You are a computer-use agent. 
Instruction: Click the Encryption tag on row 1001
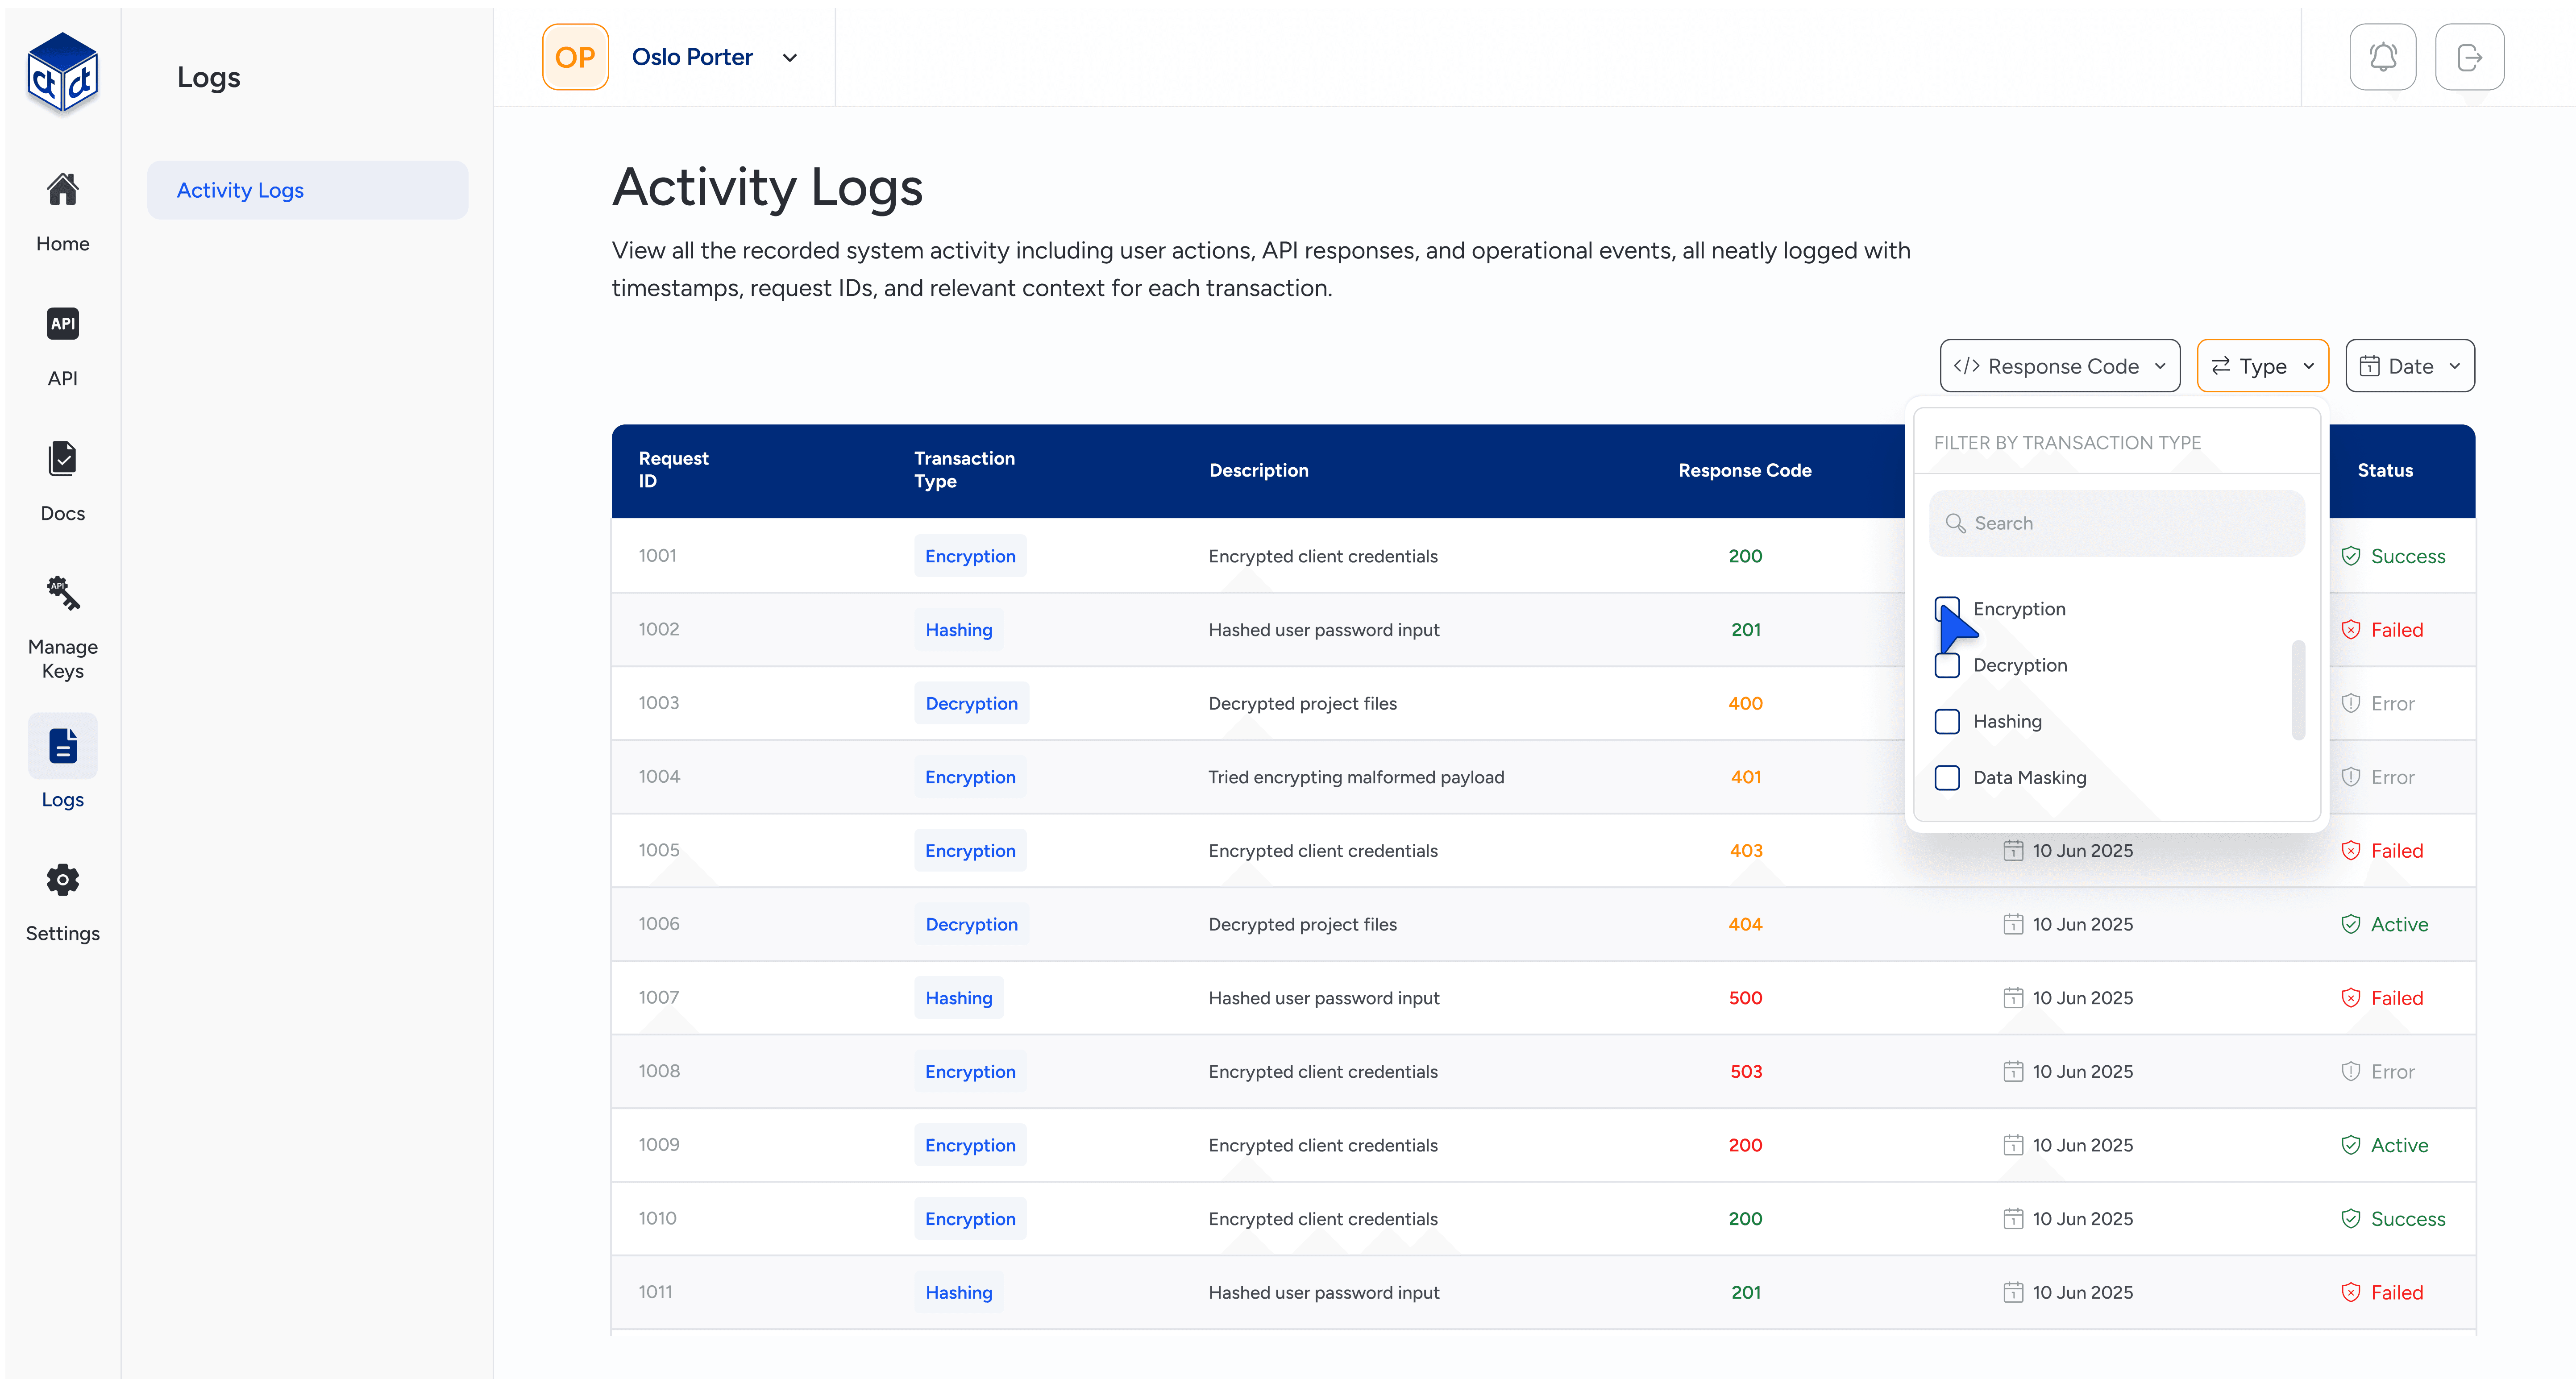(x=969, y=556)
